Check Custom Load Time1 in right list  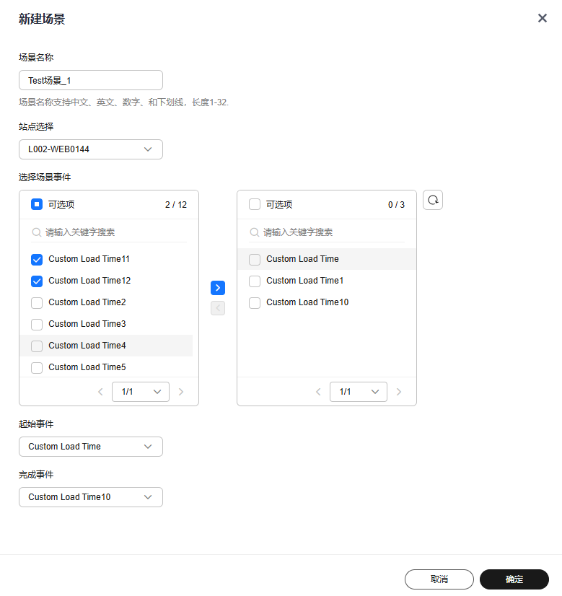click(255, 281)
